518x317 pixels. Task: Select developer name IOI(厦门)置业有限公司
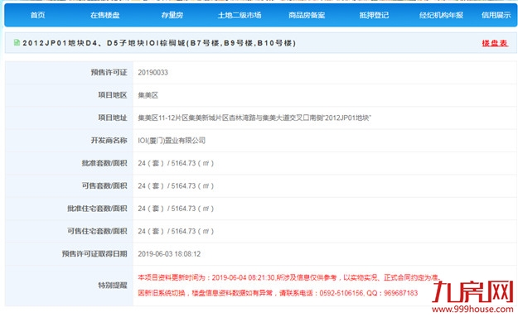point(172,141)
